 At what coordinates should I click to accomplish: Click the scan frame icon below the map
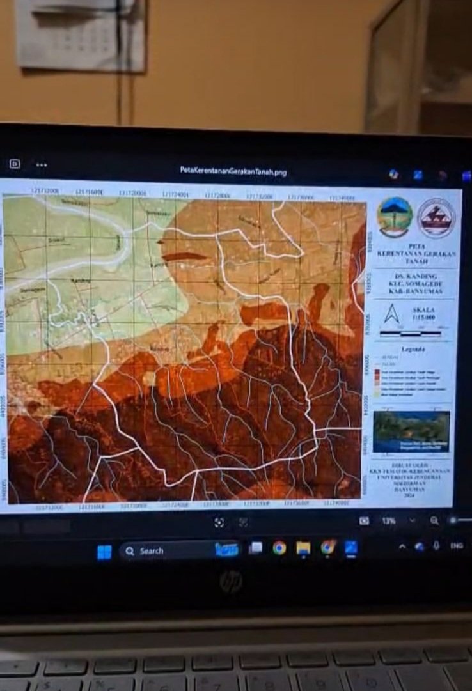[219, 522]
